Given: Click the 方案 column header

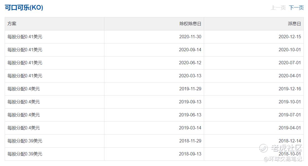Looking at the screenshot, I should (x=12, y=24).
